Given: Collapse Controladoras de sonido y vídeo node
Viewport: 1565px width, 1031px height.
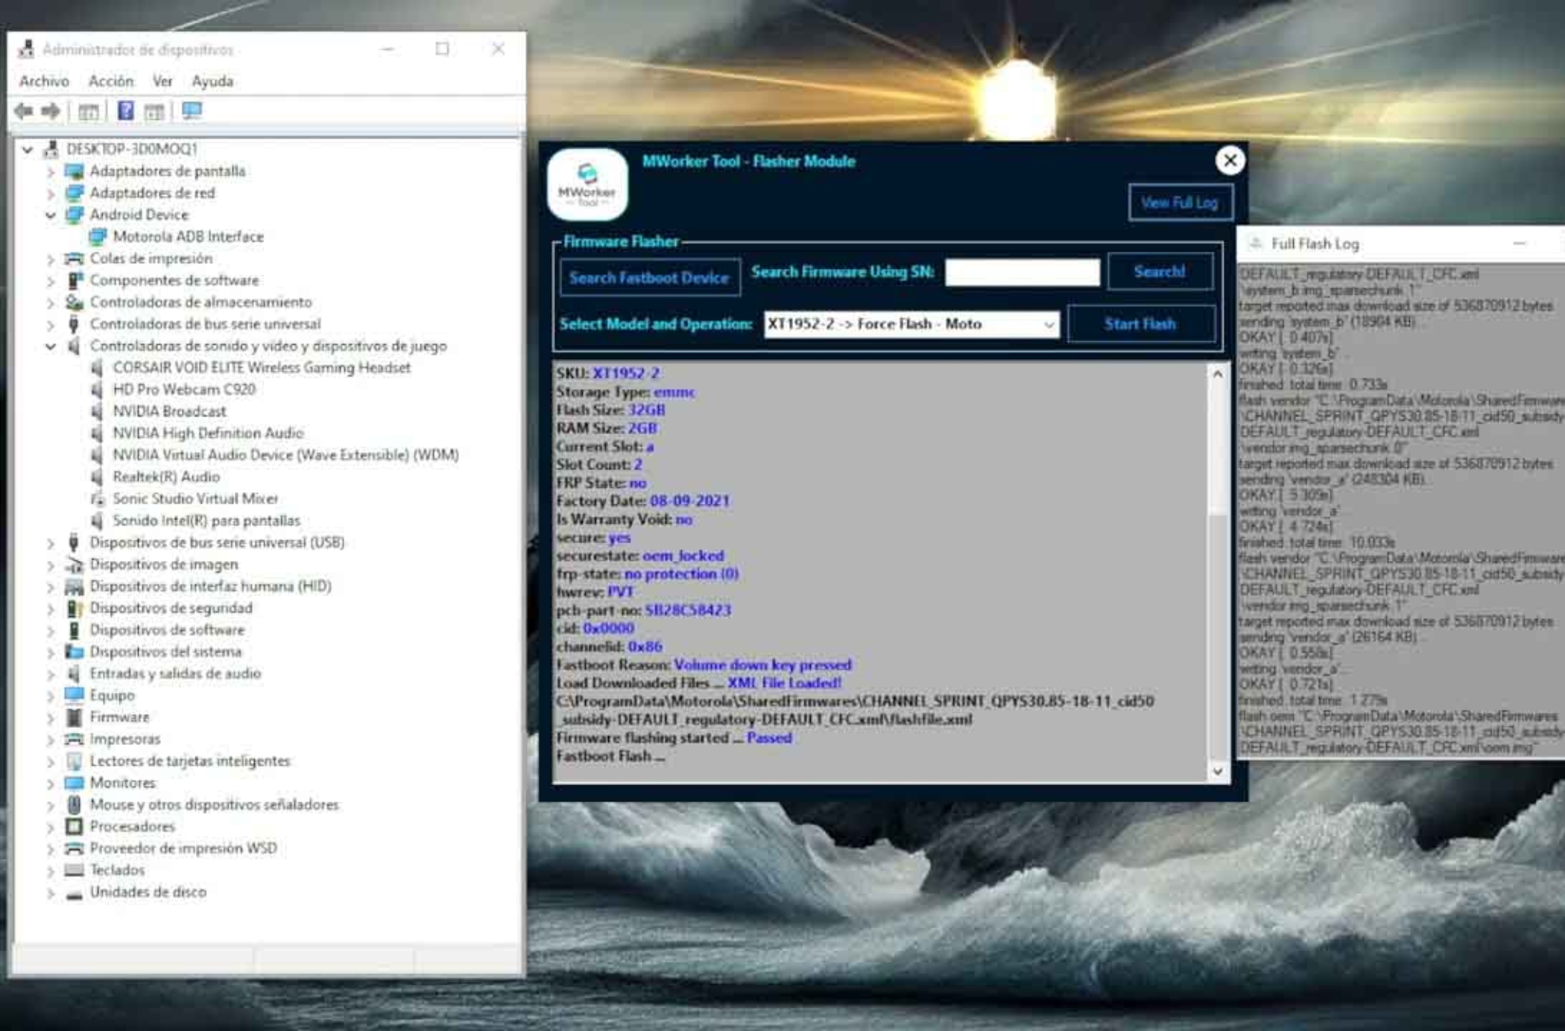Looking at the screenshot, I should (51, 346).
